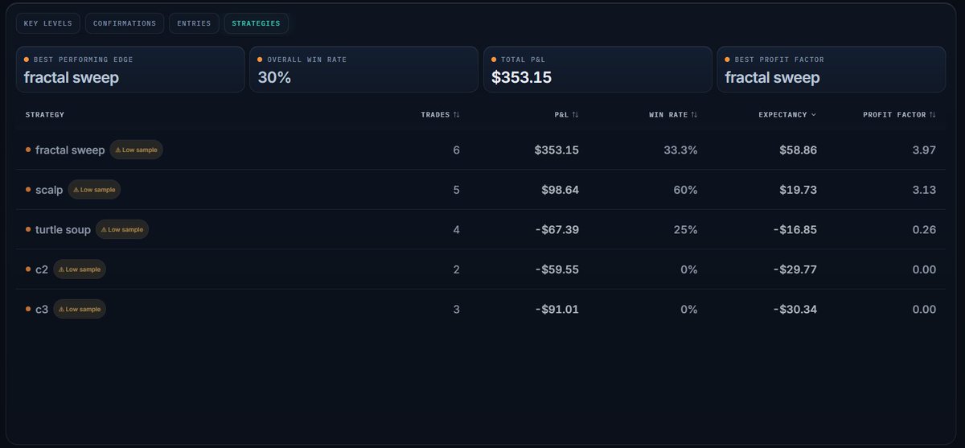Screen dimensions: 965x448
Task: Click Low sample badge on c3 row
Action: tap(80, 309)
